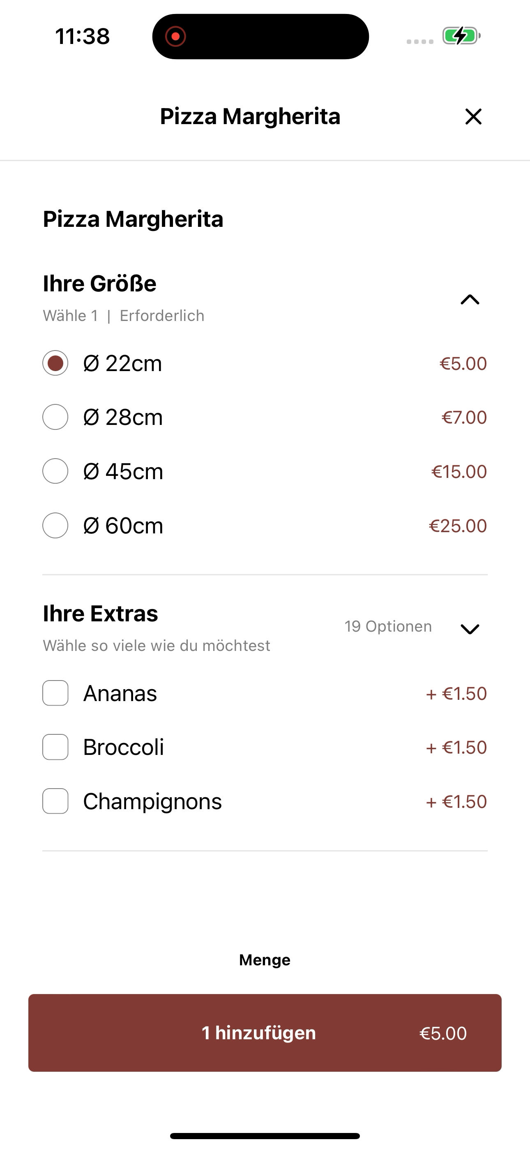
Task: Tap the €25.00 price for 60cm
Action: [458, 526]
